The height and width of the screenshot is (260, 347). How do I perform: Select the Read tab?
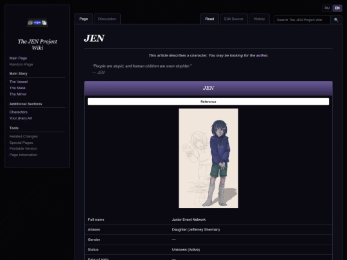tap(209, 19)
